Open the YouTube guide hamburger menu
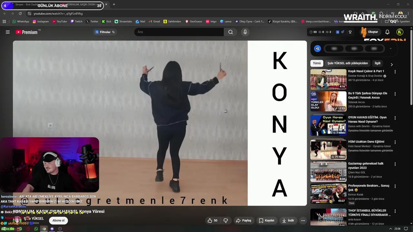Screen dimensions: 413x232 click(x=8, y=32)
